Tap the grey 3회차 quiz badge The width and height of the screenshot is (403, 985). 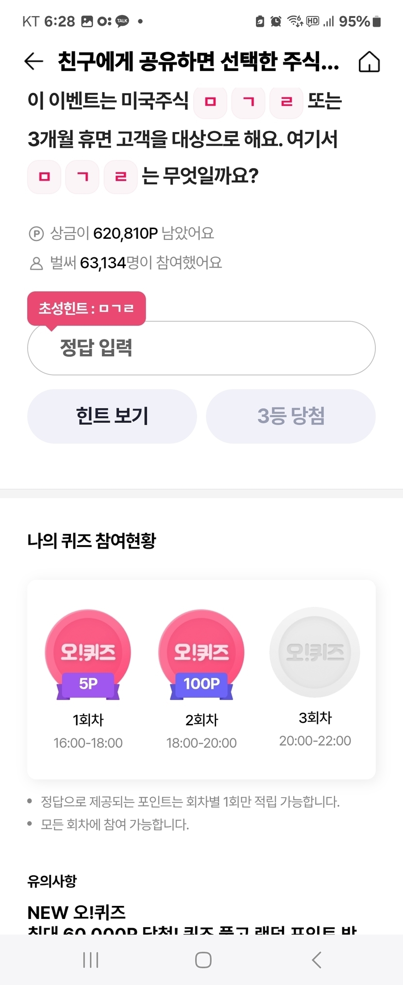pyautogui.click(x=315, y=652)
